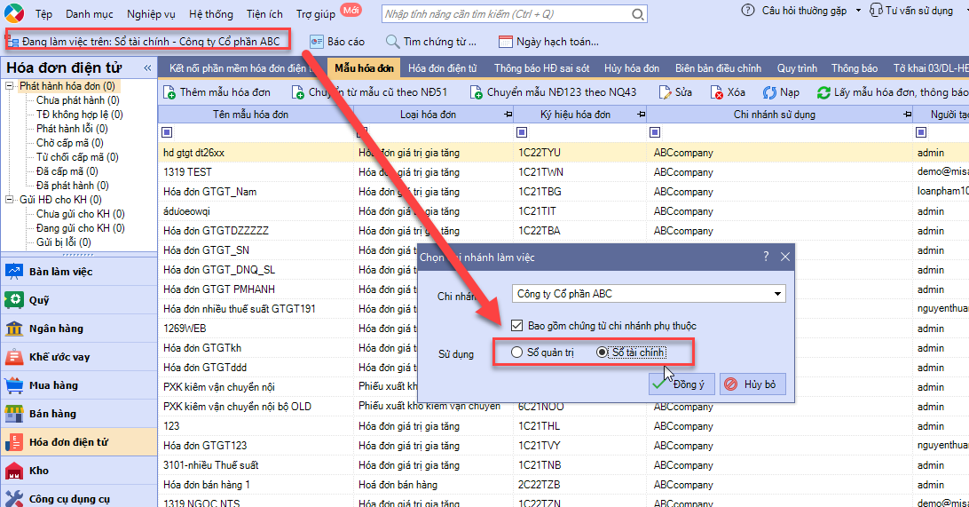Focus the feature search input field
Image resolution: width=969 pixels, height=507 pixels.
(x=506, y=13)
